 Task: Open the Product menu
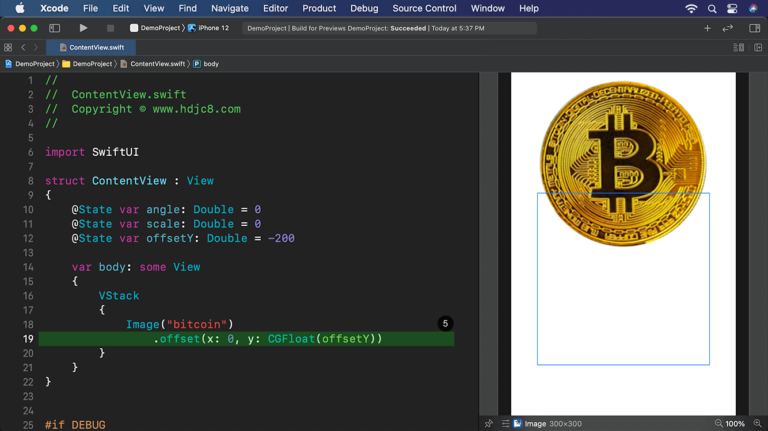tap(319, 8)
